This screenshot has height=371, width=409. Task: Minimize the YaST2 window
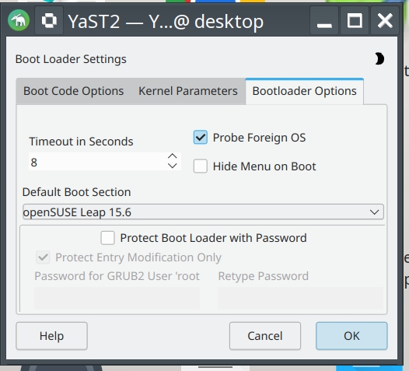coord(324,20)
